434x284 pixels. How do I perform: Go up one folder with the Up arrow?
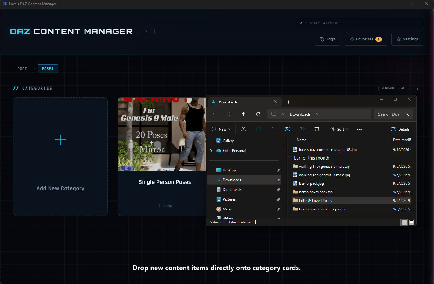[x=244, y=114]
